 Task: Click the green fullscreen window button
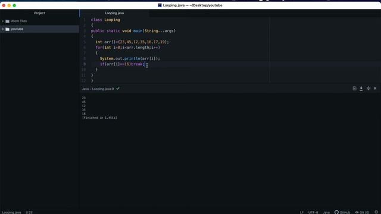click(x=14, y=5)
